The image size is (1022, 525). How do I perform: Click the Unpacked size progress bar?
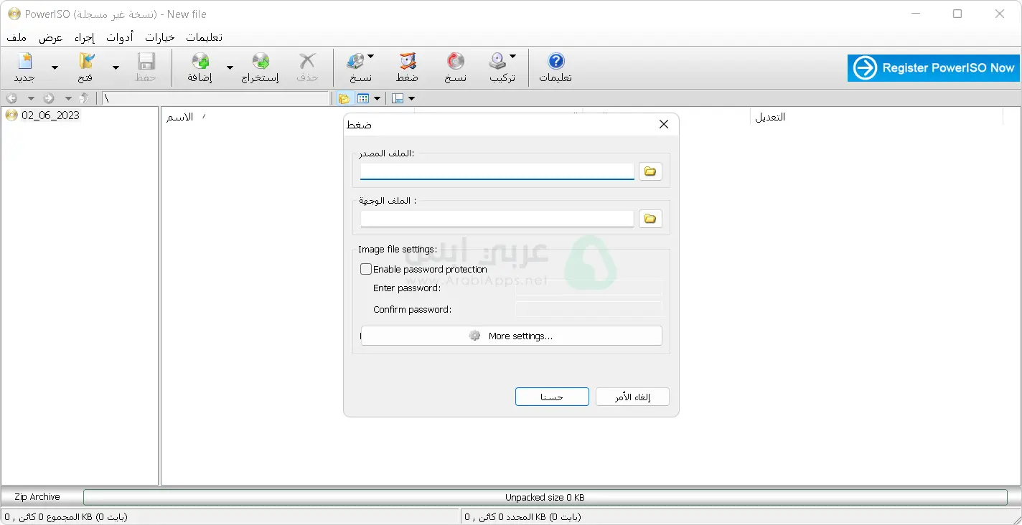tap(545, 497)
